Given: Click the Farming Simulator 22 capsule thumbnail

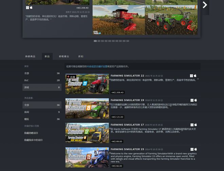Looking at the screenshot, I should (x=87, y=84).
